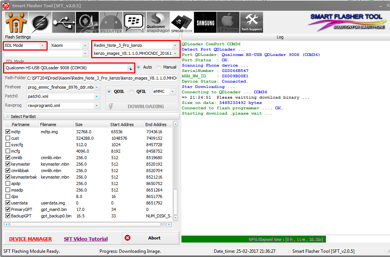Open the EDL Mode dropdown
390x257 pixels.
pos(43,45)
